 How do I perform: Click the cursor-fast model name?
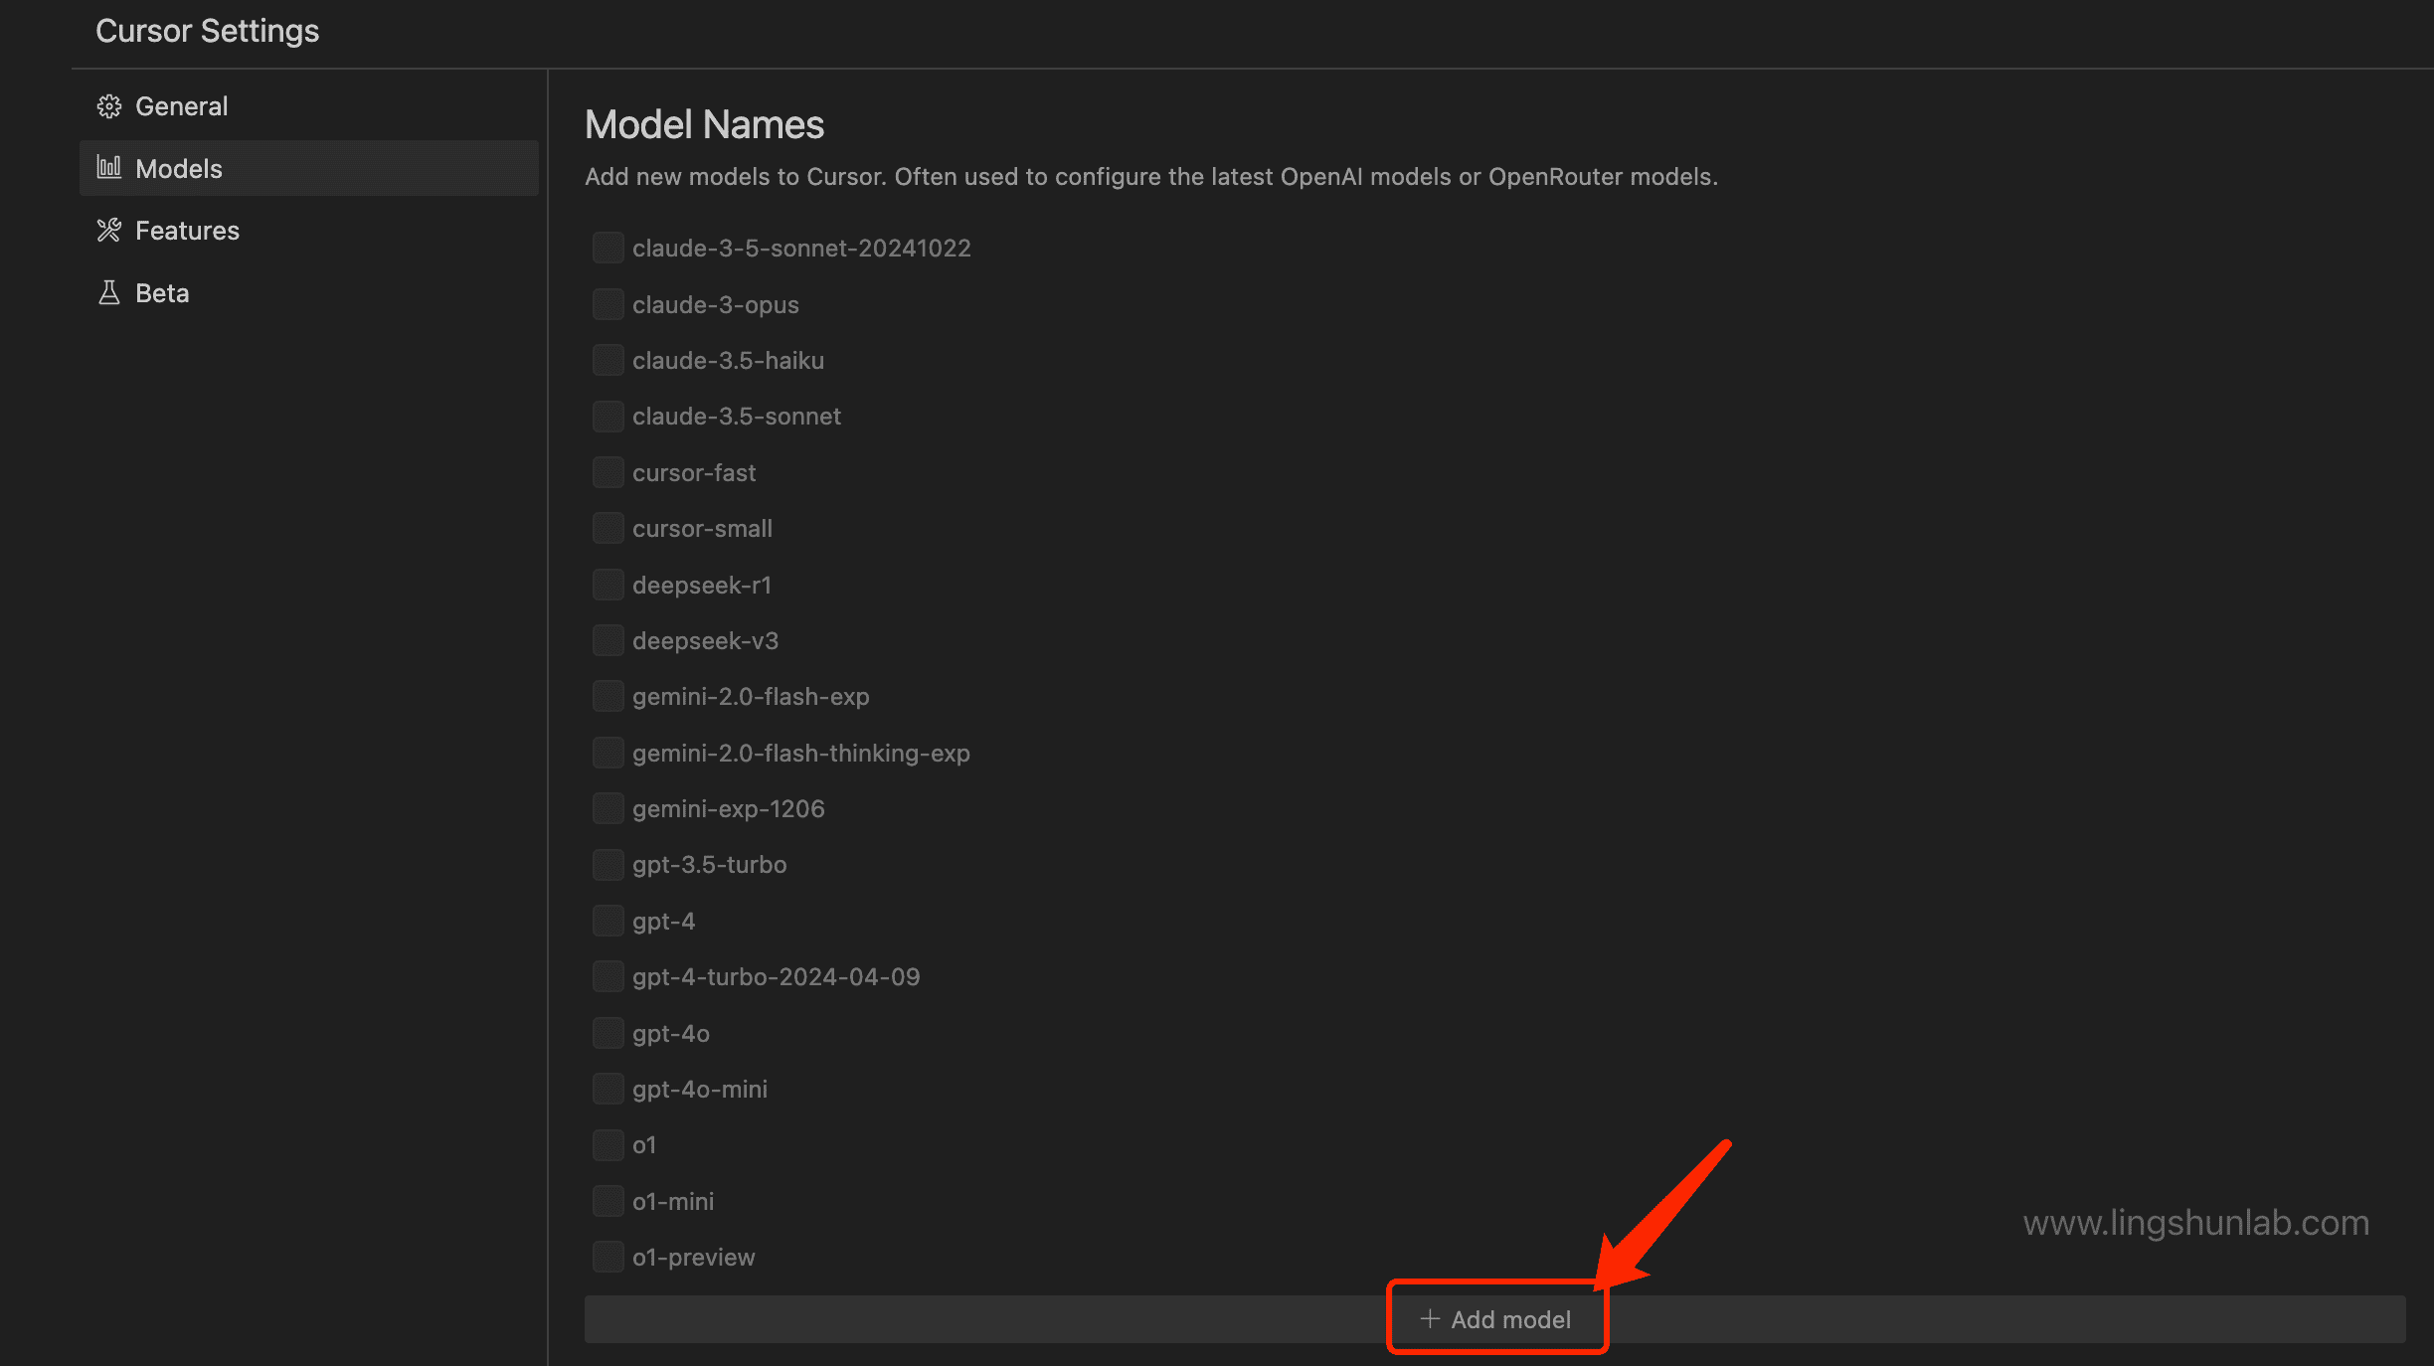pos(694,472)
